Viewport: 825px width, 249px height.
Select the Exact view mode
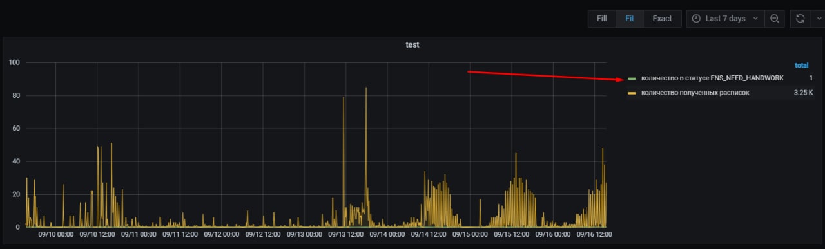tap(662, 19)
